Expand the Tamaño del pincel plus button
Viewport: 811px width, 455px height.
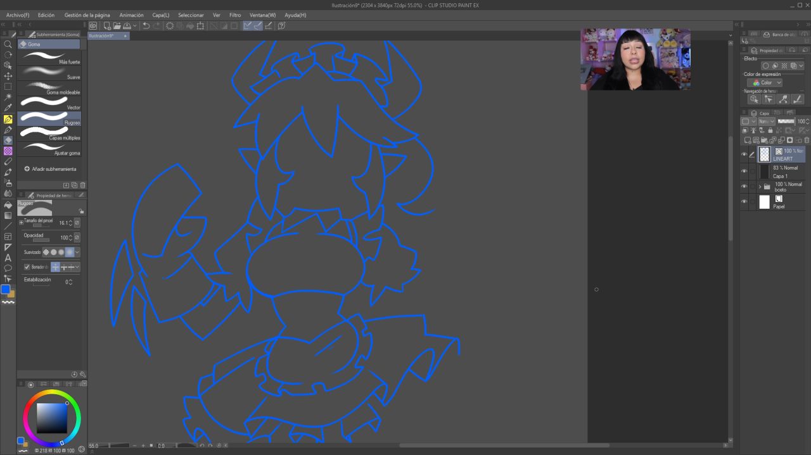click(x=21, y=223)
